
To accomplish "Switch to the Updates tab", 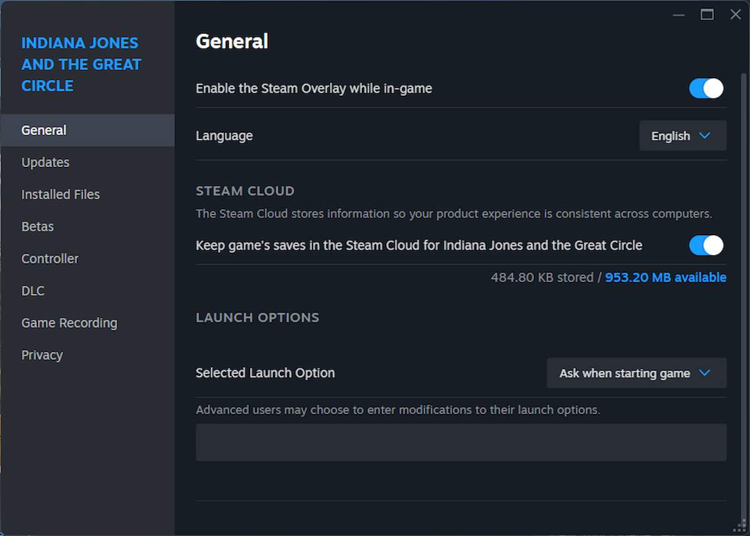I will tap(45, 162).
